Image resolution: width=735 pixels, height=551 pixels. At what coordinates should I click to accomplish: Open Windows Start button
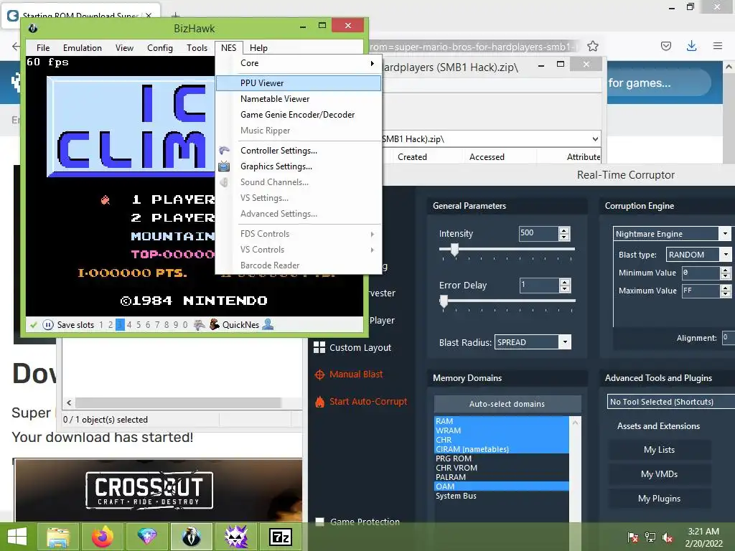click(x=17, y=537)
